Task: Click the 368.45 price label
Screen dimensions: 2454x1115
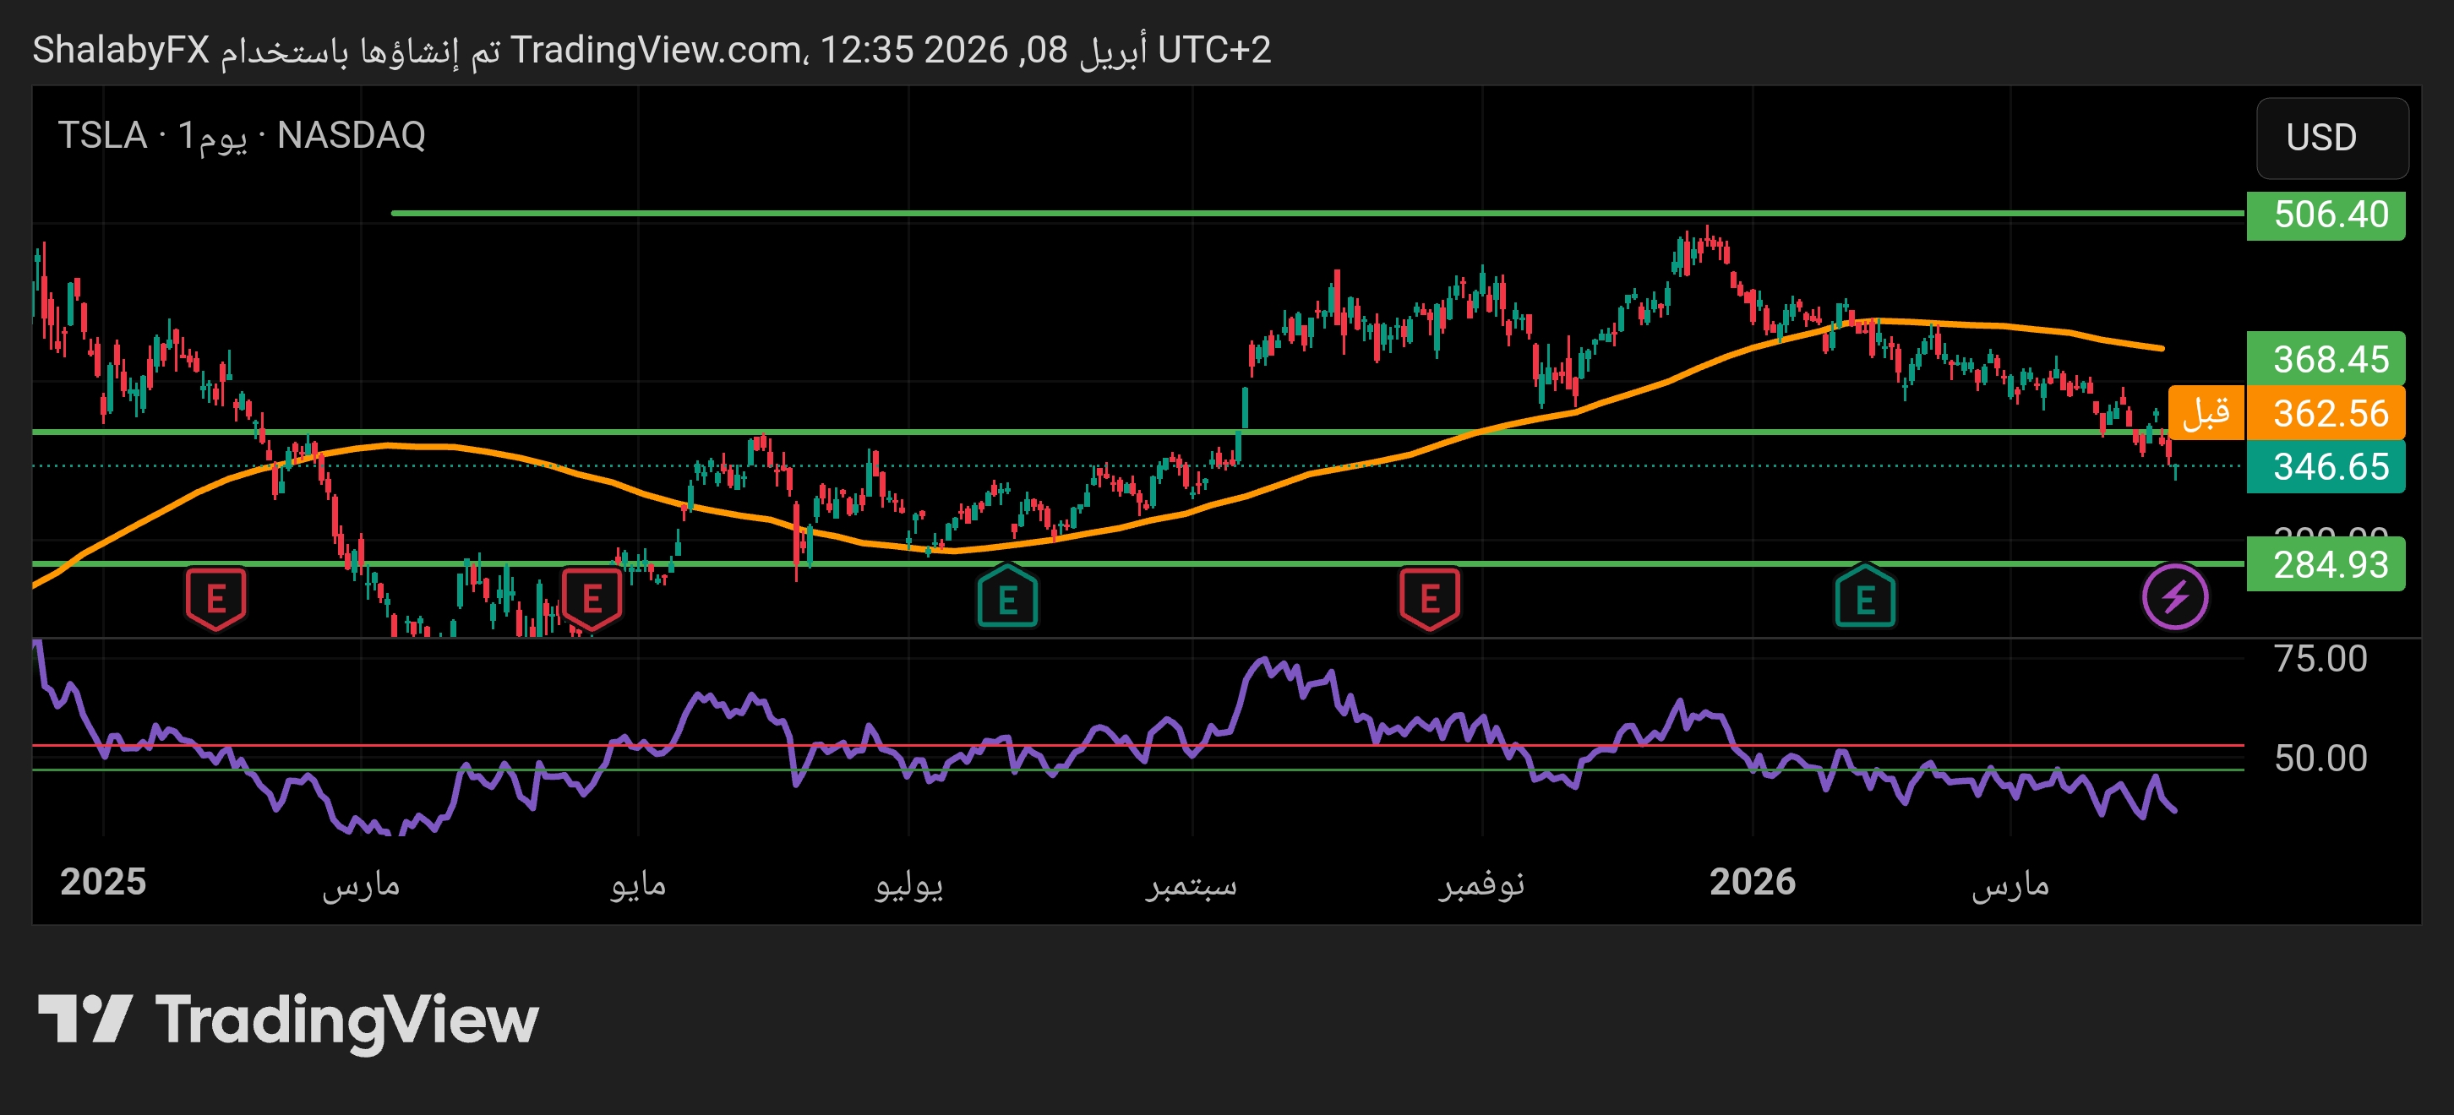Action: tap(2325, 359)
